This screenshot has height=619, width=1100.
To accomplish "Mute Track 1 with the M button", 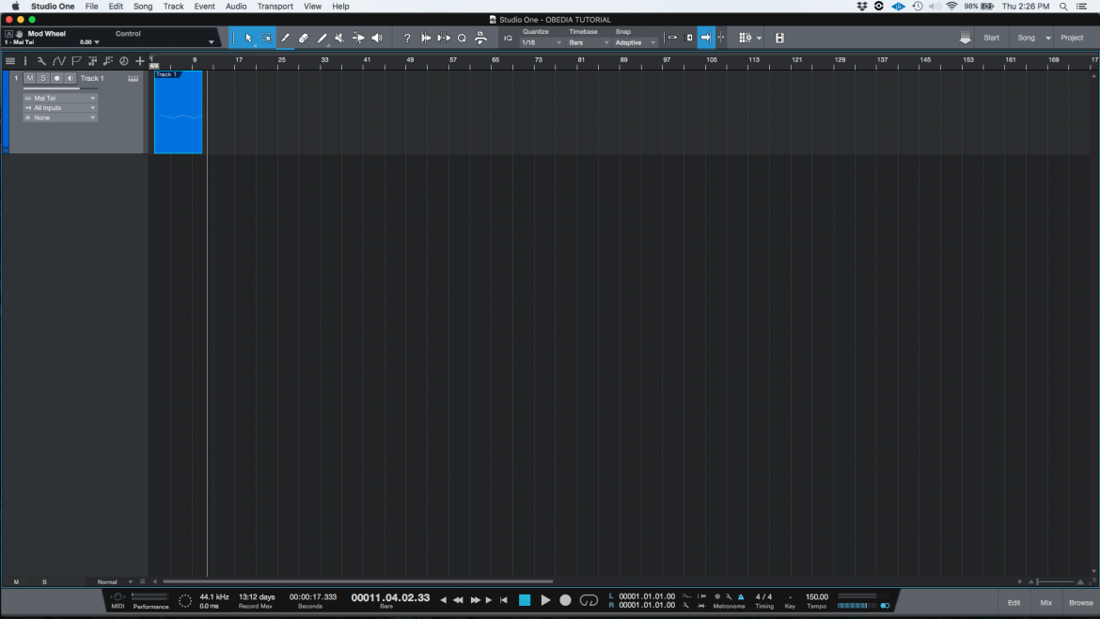I will (30, 78).
